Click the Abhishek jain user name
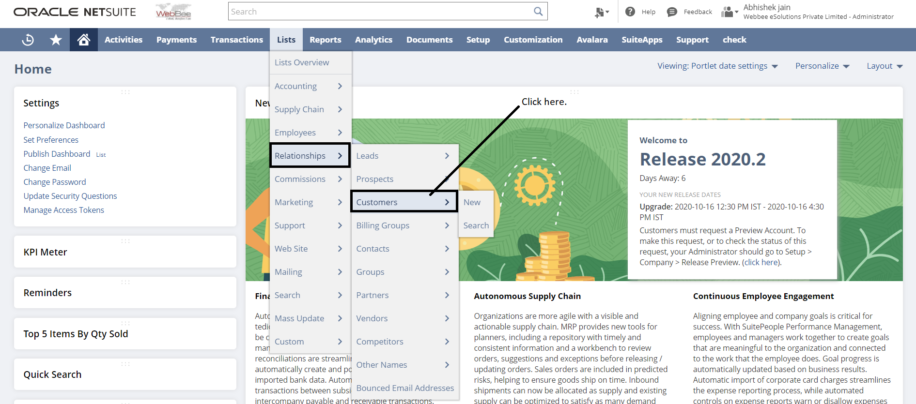 [x=767, y=7]
